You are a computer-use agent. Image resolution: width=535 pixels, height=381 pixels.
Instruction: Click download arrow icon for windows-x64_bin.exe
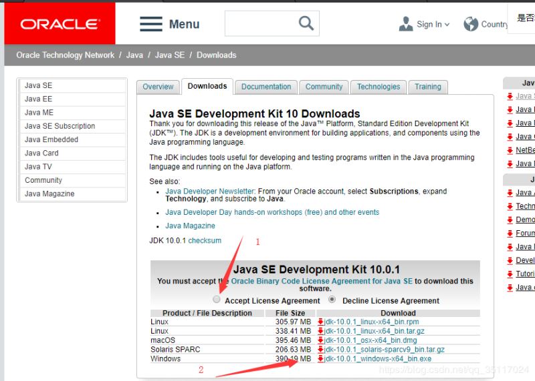(320, 358)
